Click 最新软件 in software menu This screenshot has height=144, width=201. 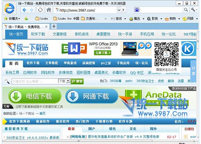tap(43, 122)
